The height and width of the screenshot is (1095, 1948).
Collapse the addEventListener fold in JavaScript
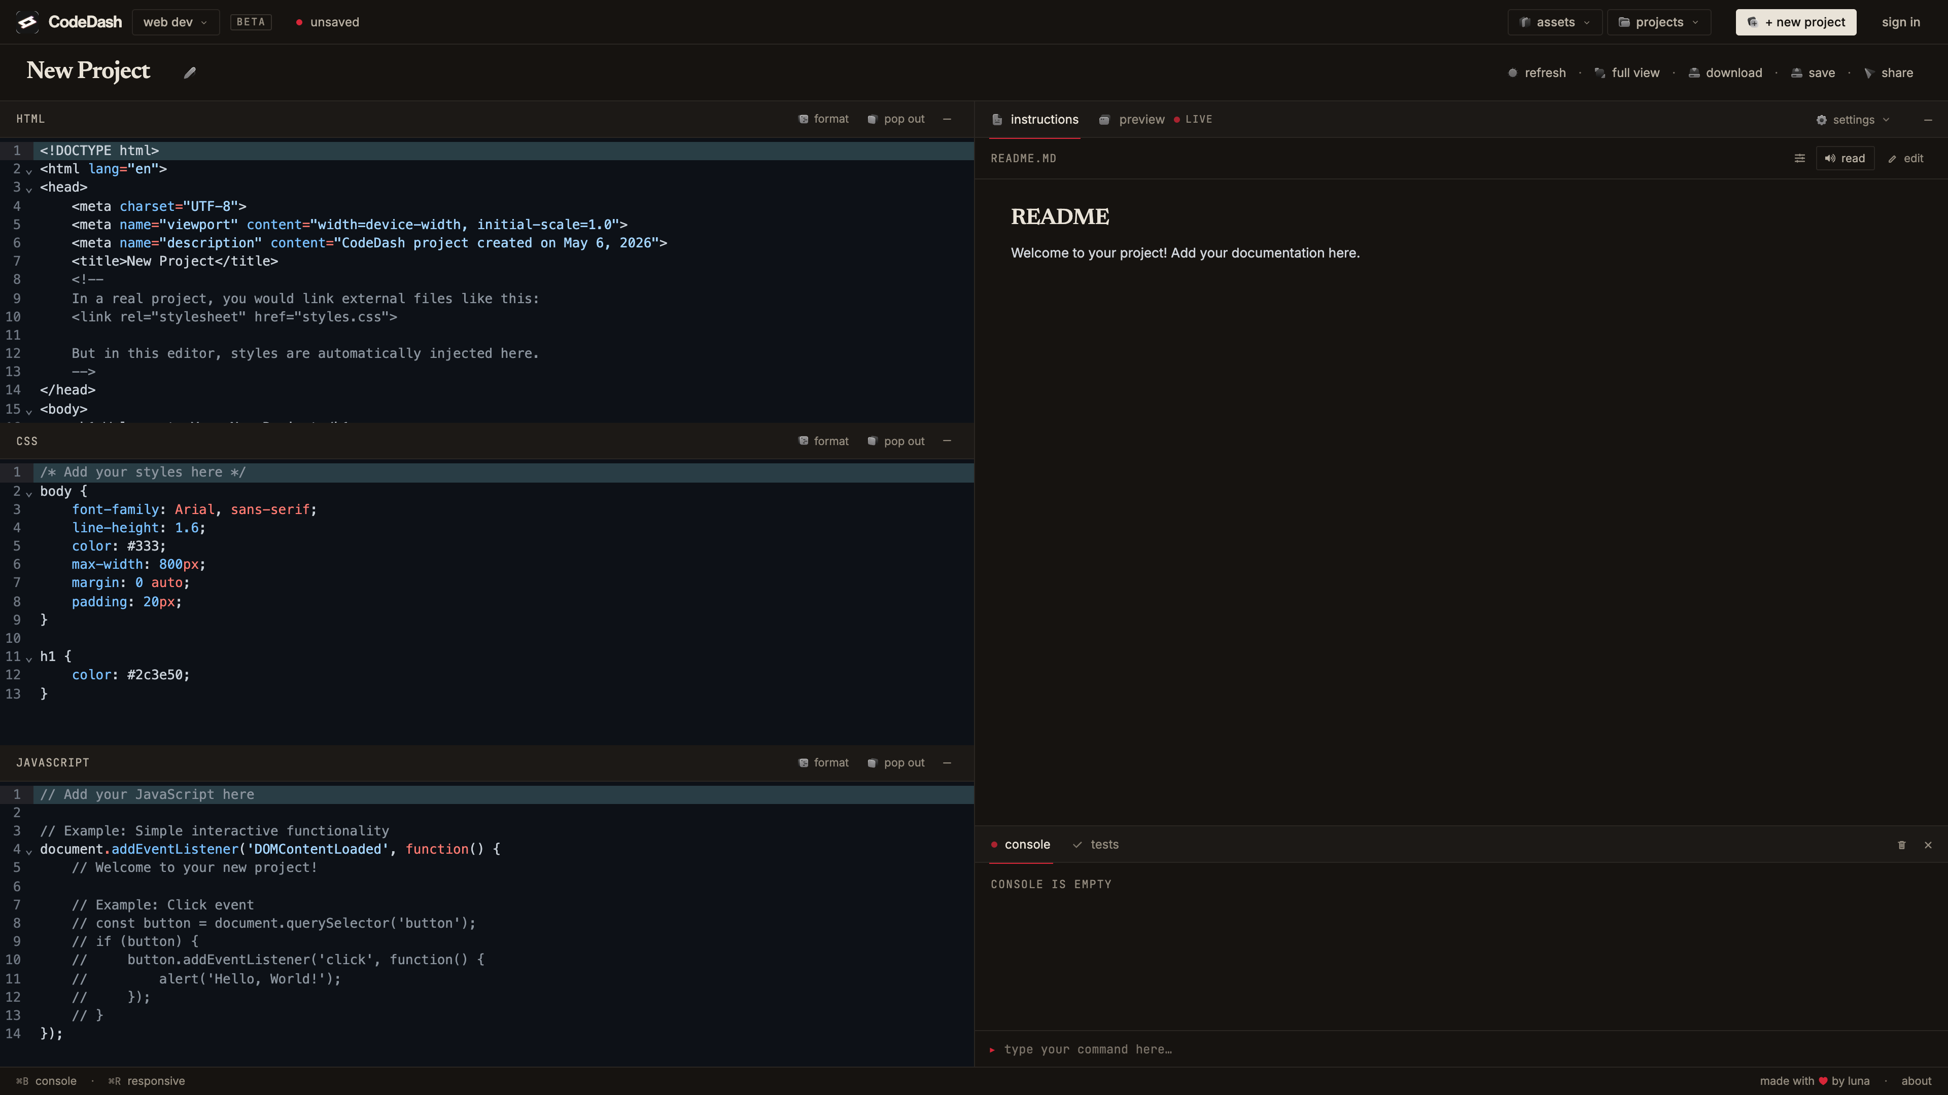pyautogui.click(x=29, y=851)
